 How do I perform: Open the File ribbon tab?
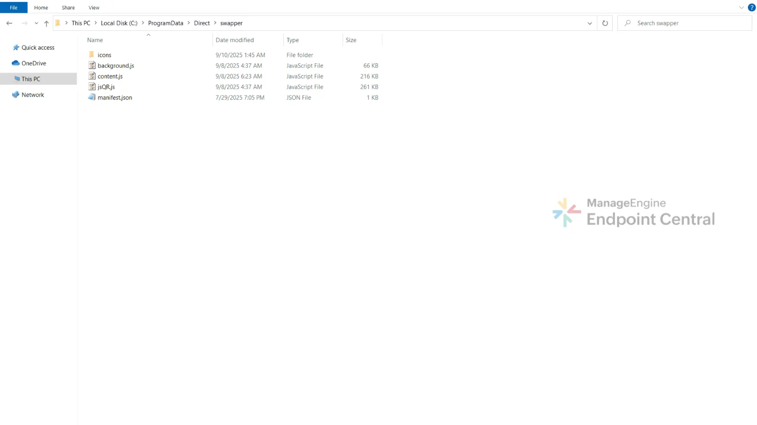14,8
